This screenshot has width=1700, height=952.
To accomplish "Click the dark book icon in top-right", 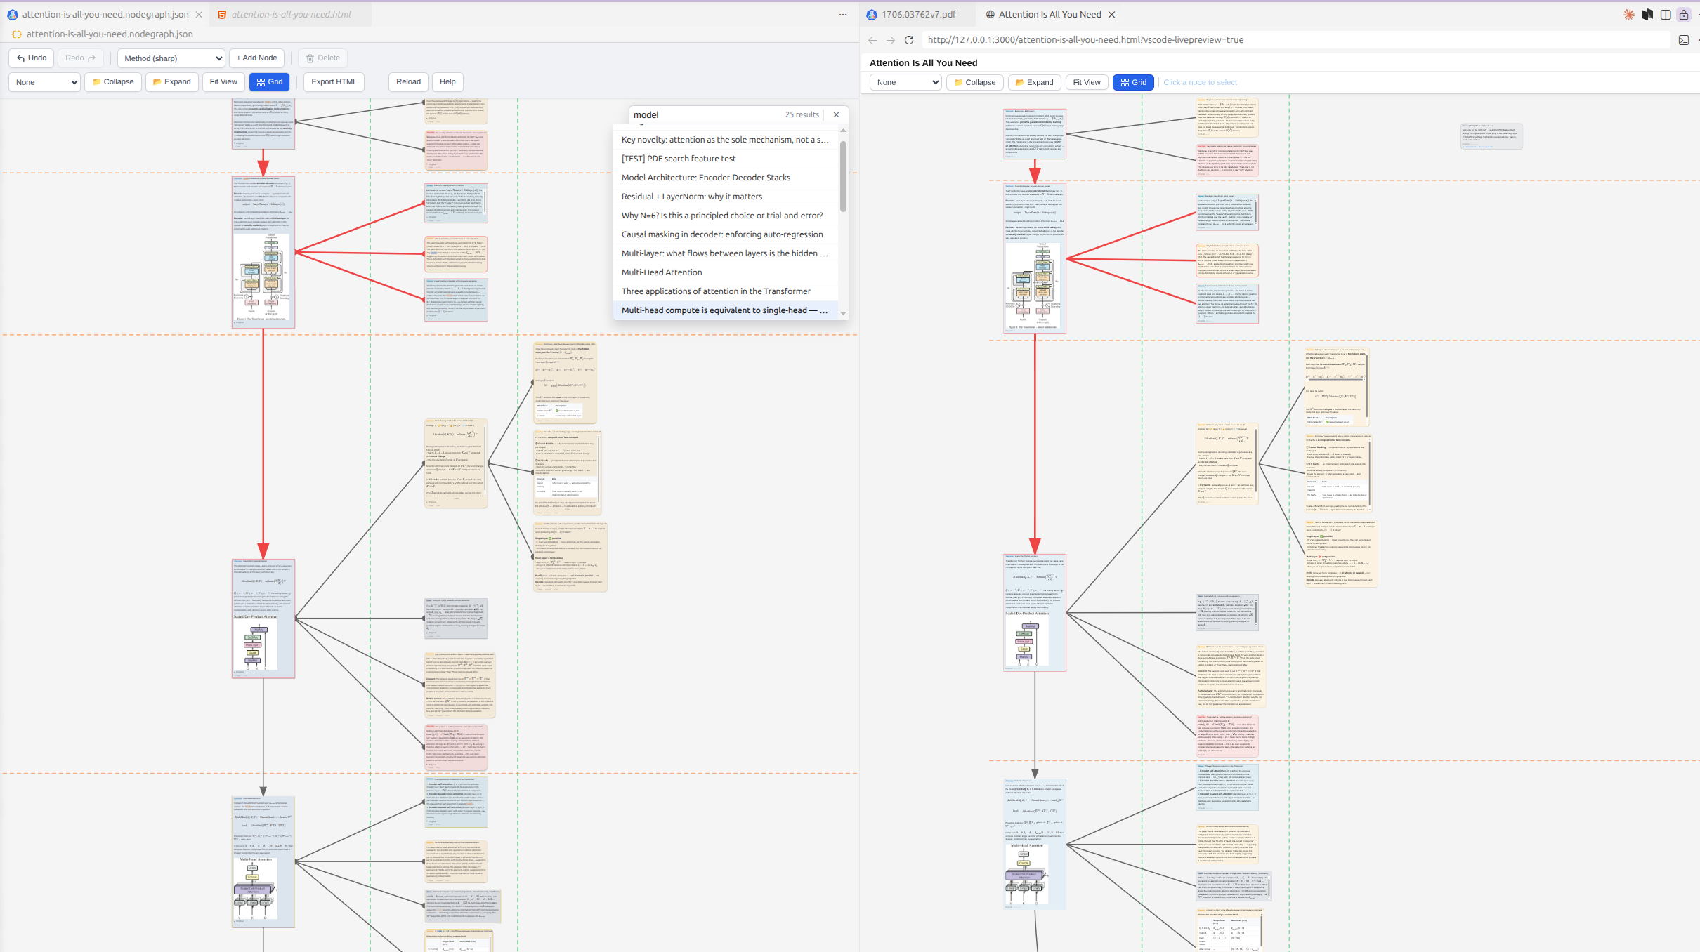I will coord(1647,14).
